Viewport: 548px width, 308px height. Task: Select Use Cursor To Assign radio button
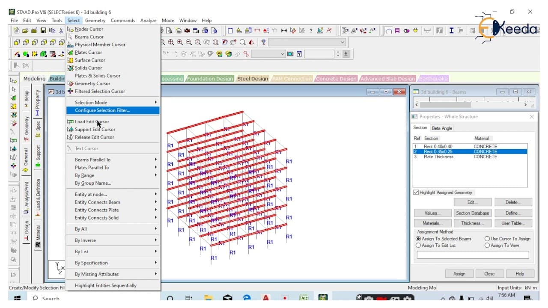pyautogui.click(x=487, y=239)
